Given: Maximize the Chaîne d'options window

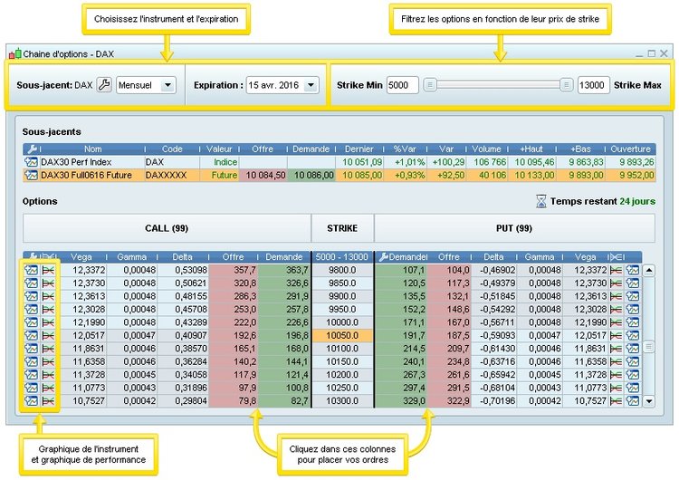Looking at the screenshot, I should point(651,53).
